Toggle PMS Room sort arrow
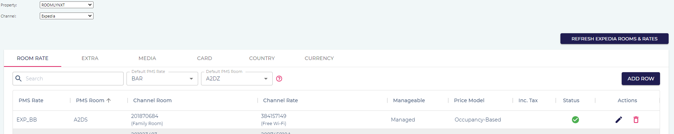674x134 pixels. pos(109,100)
